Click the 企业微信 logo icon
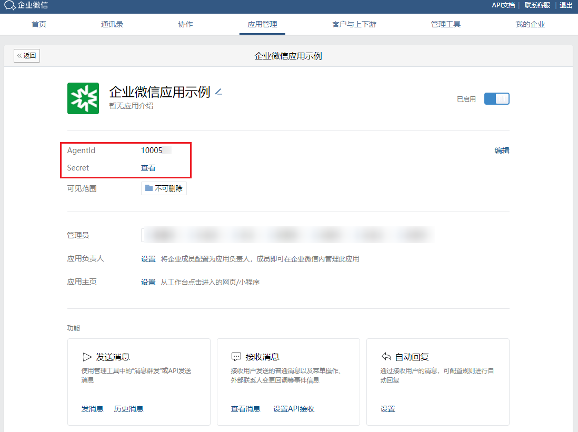The width and height of the screenshot is (578, 432). pos(9,5)
